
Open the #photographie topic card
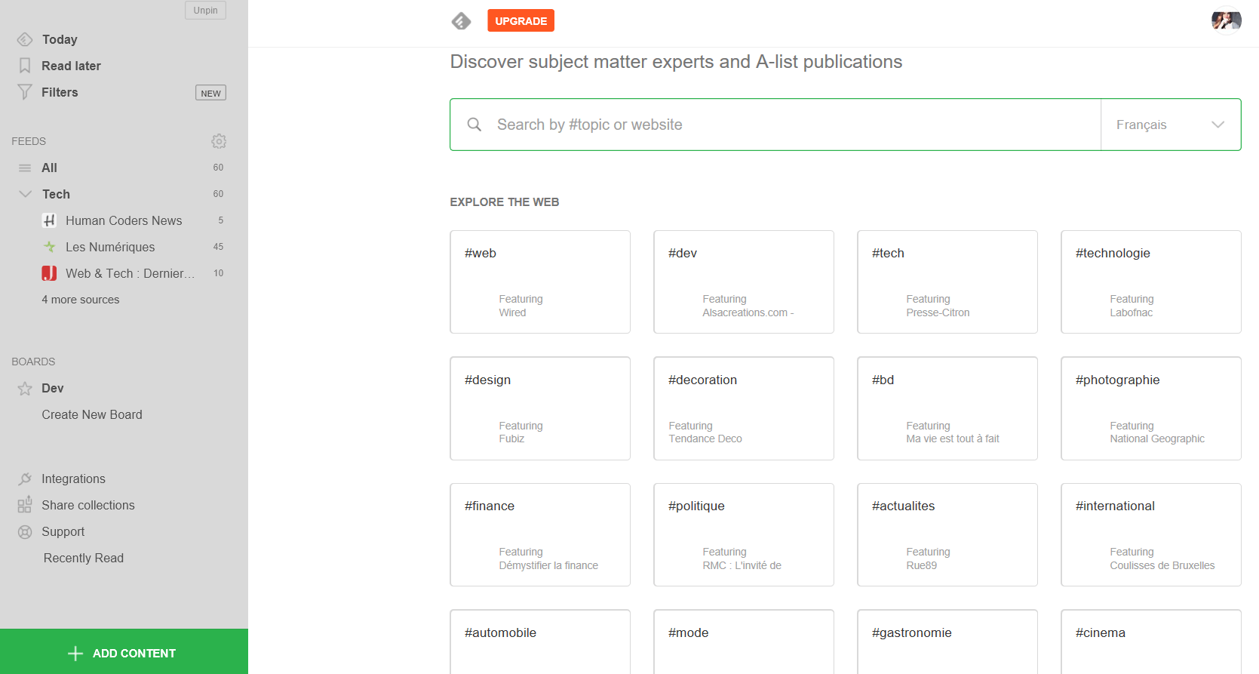(x=1151, y=408)
